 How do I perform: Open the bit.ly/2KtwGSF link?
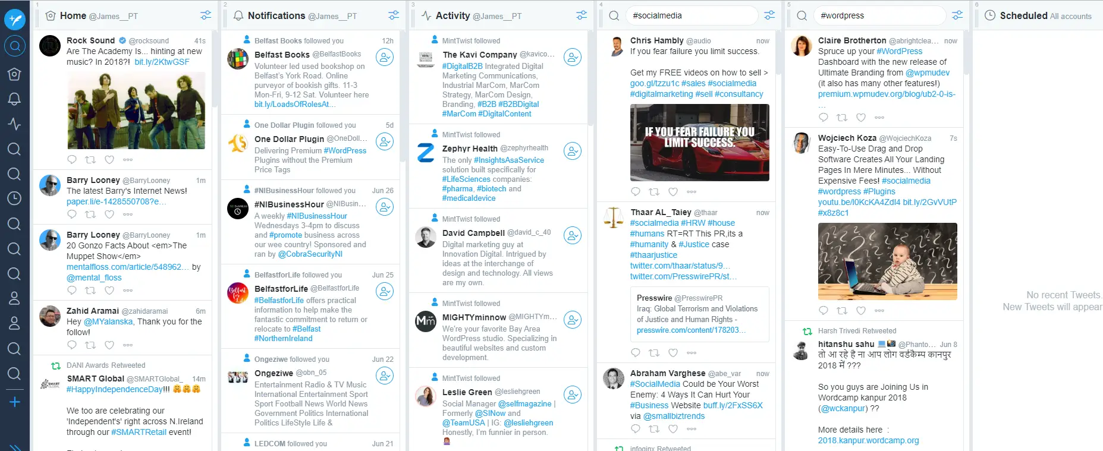[162, 62]
